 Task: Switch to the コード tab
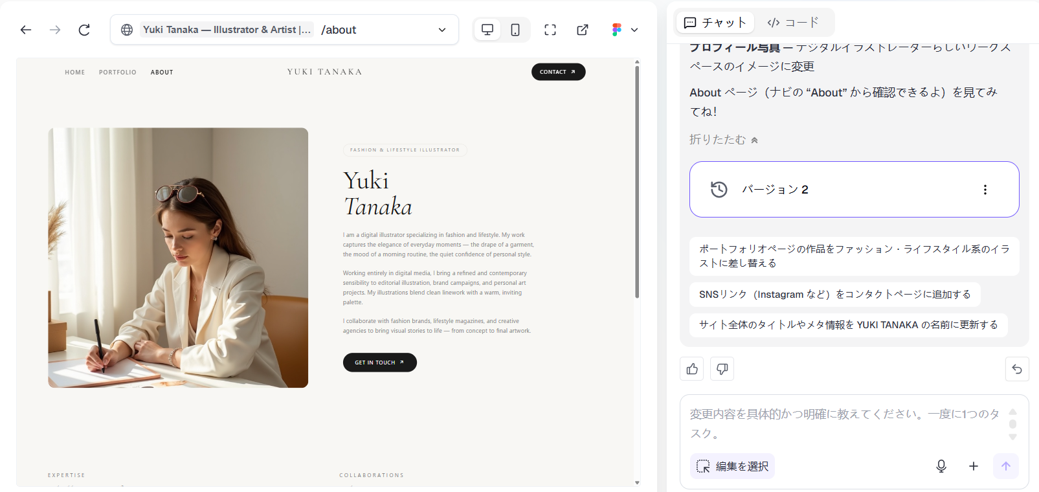tap(793, 23)
